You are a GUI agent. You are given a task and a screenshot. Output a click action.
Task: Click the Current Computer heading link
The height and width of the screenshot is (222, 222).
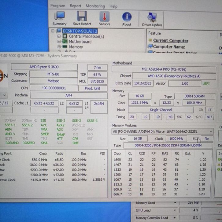(171, 41)
